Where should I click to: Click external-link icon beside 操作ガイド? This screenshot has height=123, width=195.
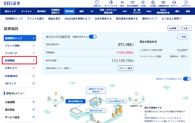coord(156,18)
